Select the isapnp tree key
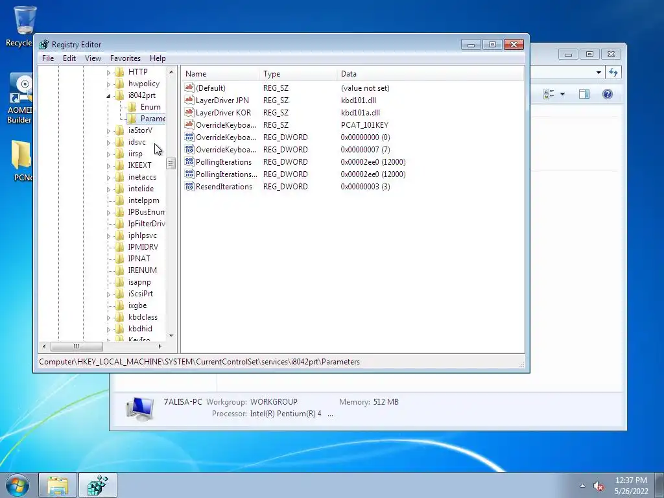The image size is (664, 498). tap(139, 282)
